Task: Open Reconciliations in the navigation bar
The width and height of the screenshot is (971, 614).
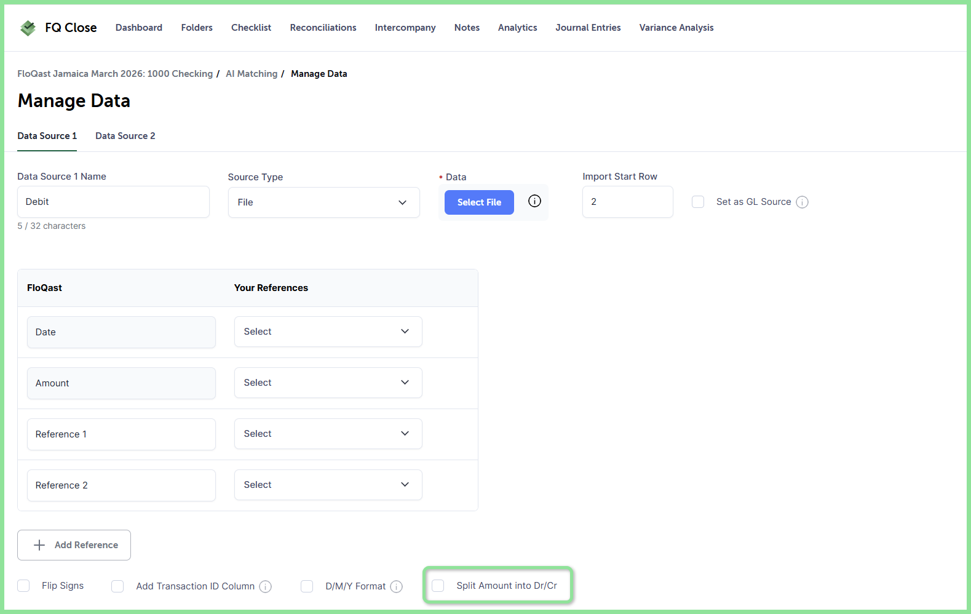Action: pos(323,28)
